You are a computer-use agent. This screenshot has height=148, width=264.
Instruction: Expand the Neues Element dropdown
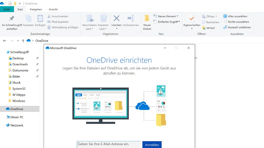tap(178, 16)
